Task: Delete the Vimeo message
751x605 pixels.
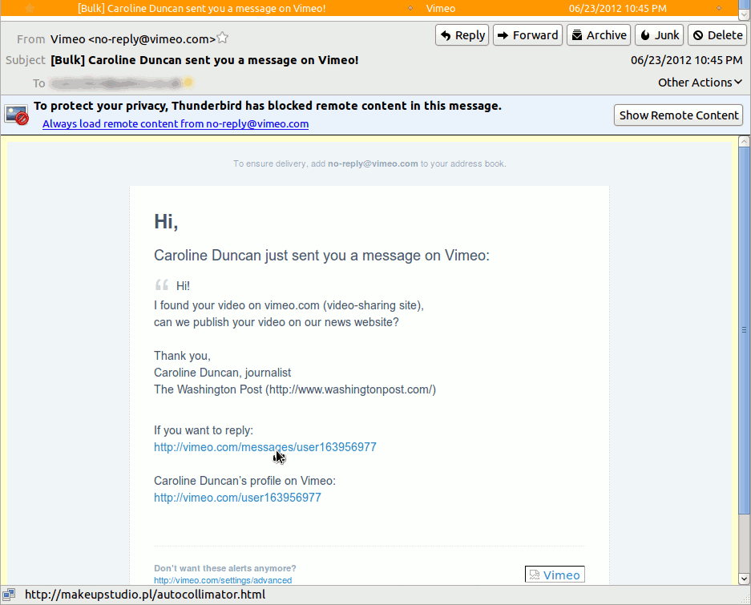Action: coord(717,35)
